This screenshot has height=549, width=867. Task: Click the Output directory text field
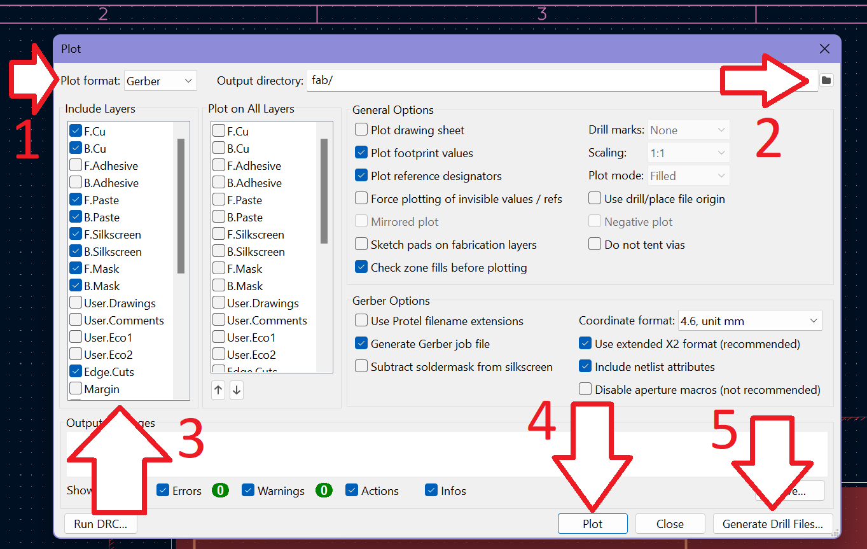pyautogui.click(x=562, y=81)
